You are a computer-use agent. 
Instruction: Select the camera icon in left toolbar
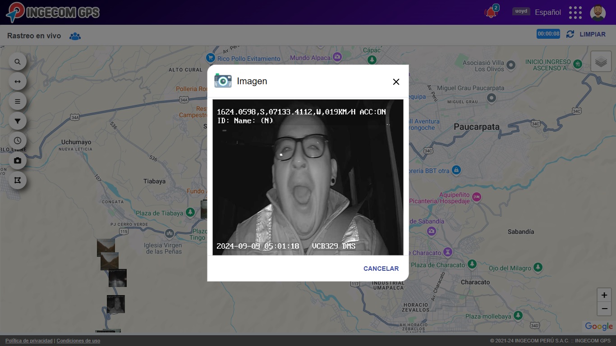point(18,160)
